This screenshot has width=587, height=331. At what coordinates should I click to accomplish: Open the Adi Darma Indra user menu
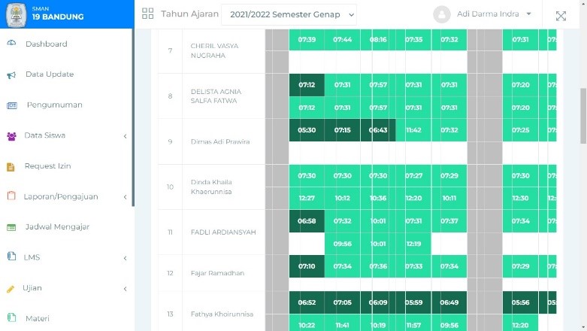coord(485,14)
